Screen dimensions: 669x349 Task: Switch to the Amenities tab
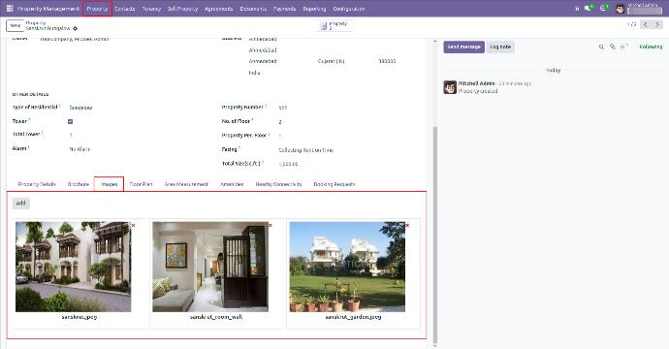coord(232,184)
